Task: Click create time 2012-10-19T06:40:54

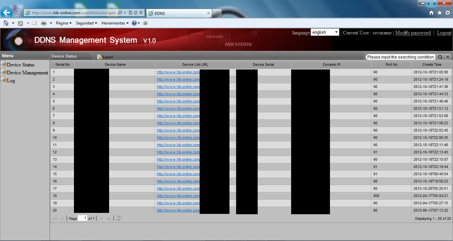Action: (431, 174)
